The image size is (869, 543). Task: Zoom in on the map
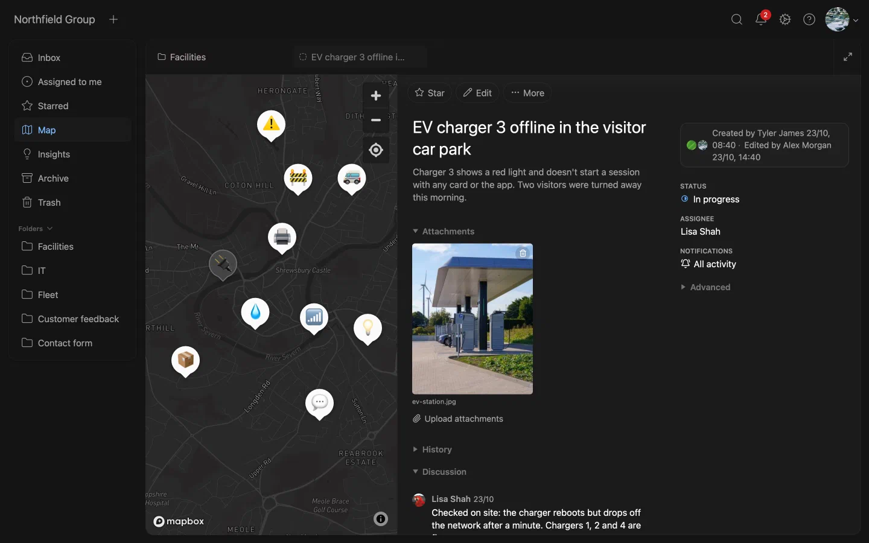376,96
